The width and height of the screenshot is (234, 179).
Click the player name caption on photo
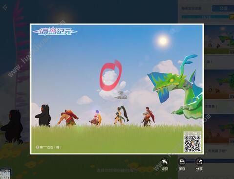tap(49, 147)
